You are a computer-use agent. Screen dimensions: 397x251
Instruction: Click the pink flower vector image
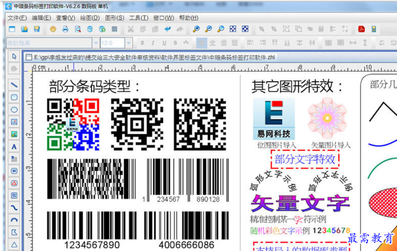pos(327,118)
